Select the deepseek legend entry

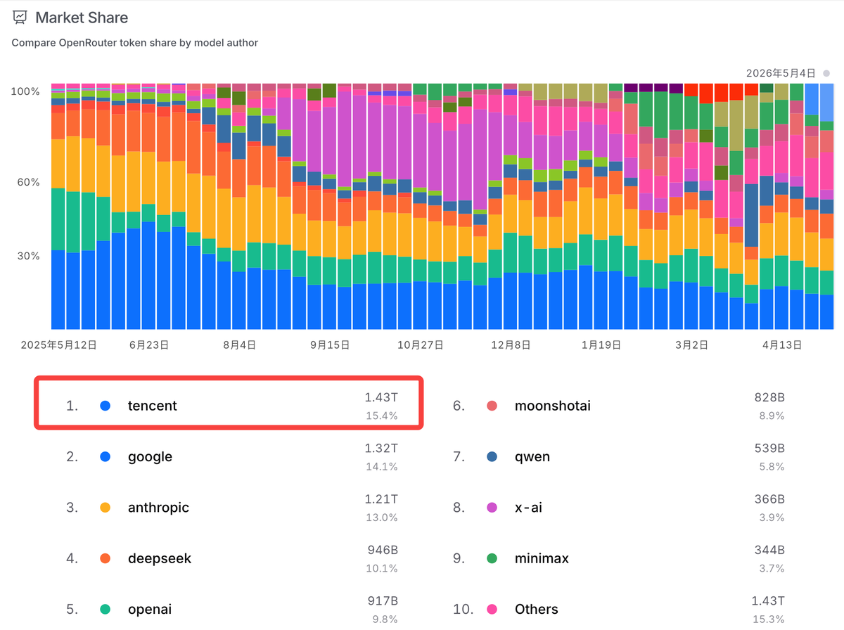(x=229, y=558)
